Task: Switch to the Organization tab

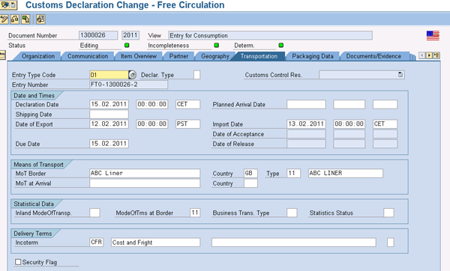Action: click(38, 56)
